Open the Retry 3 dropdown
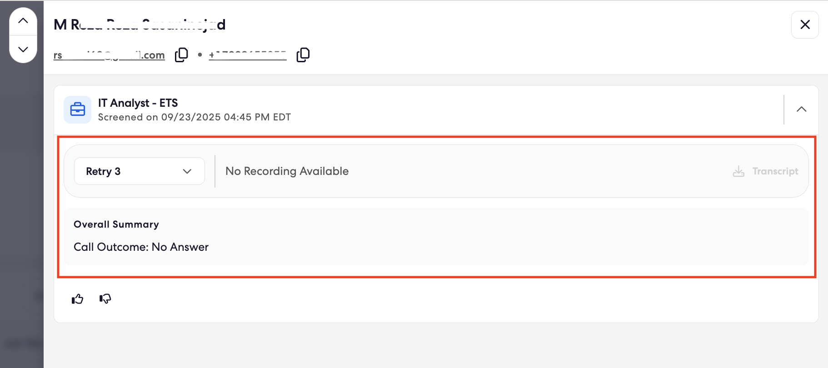Image resolution: width=828 pixels, height=368 pixels. [140, 171]
